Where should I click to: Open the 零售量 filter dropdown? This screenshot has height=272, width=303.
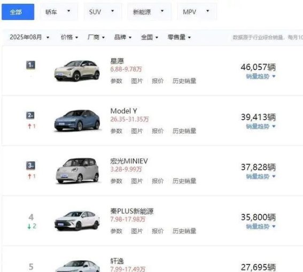[x=179, y=37]
